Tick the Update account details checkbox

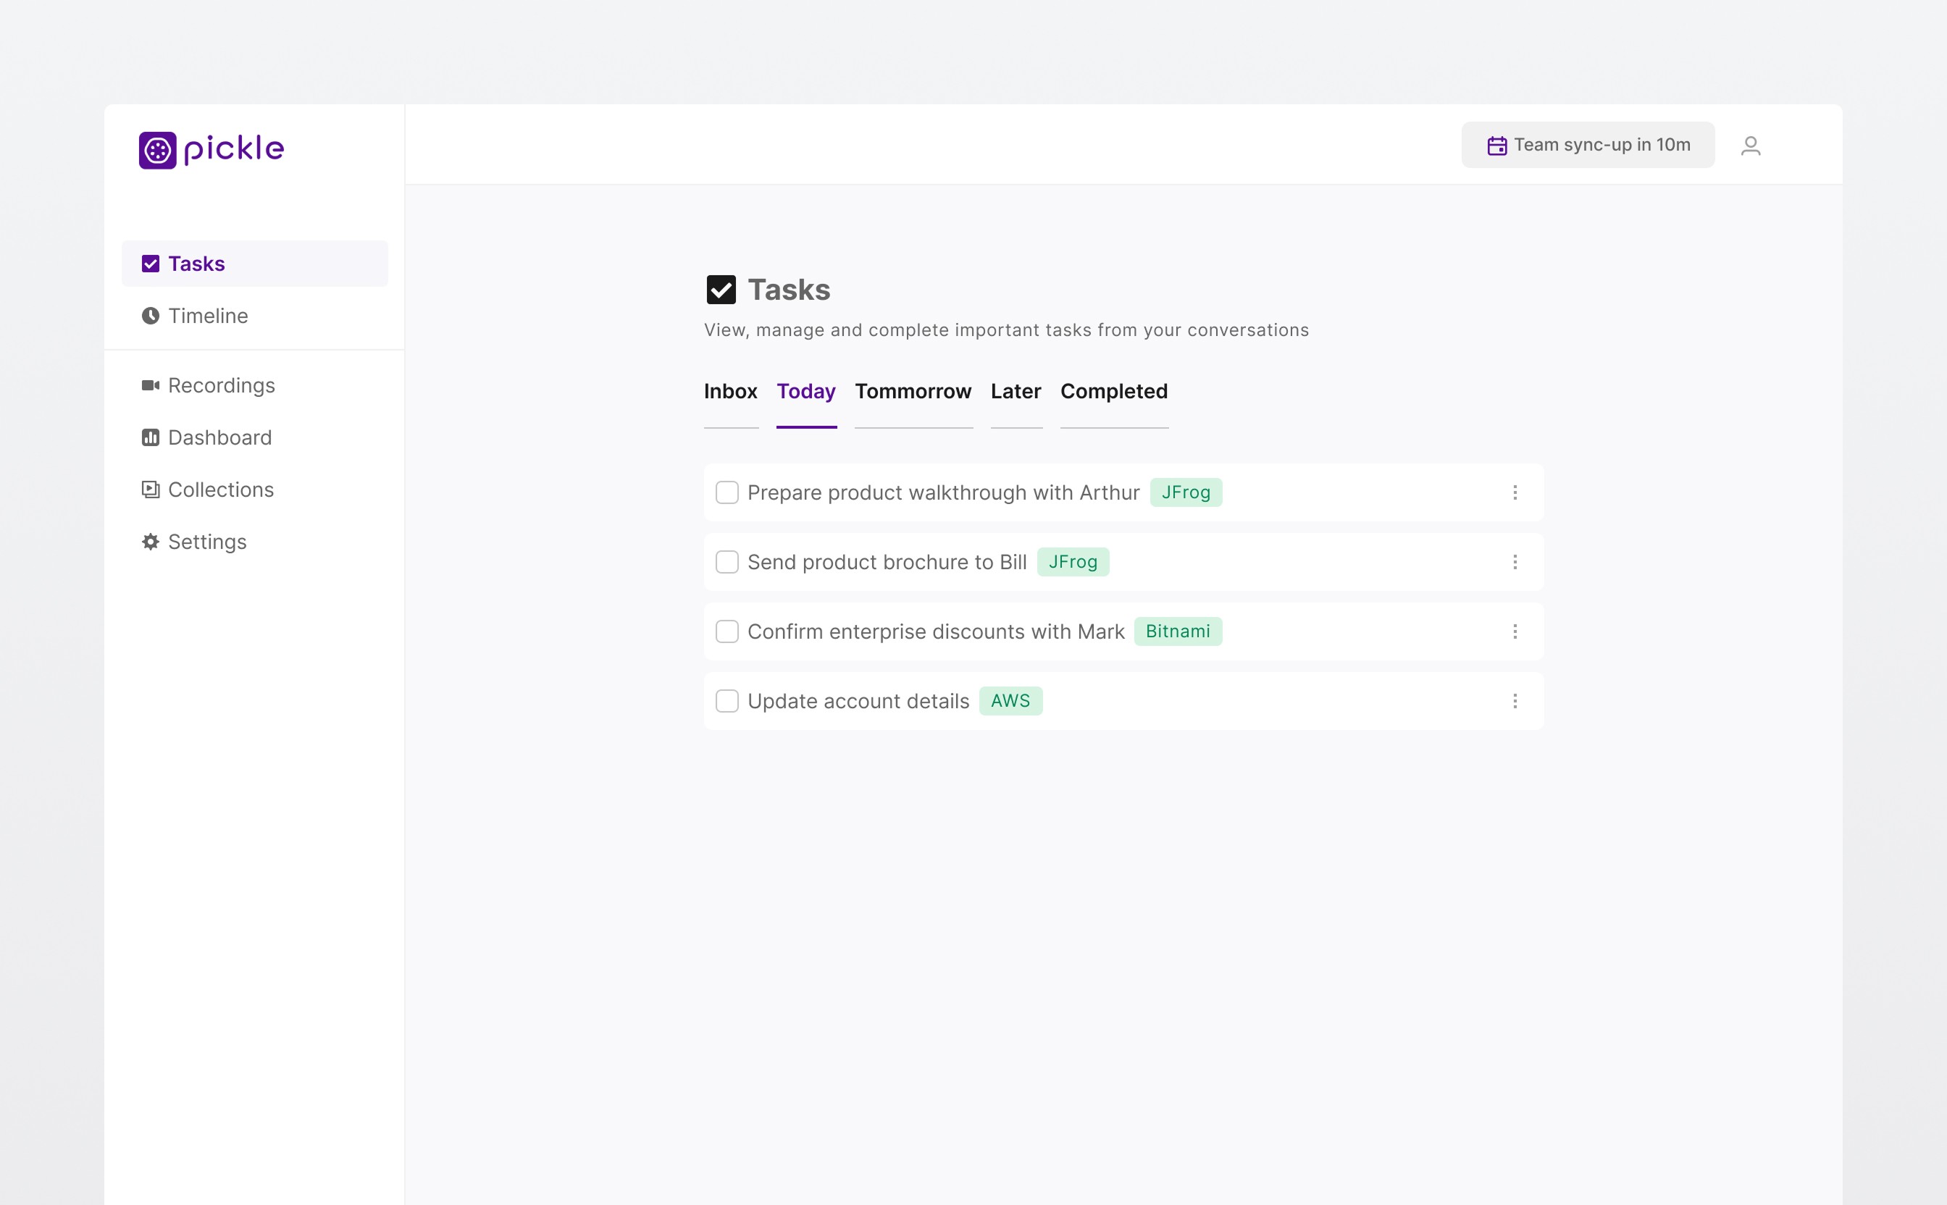(727, 701)
